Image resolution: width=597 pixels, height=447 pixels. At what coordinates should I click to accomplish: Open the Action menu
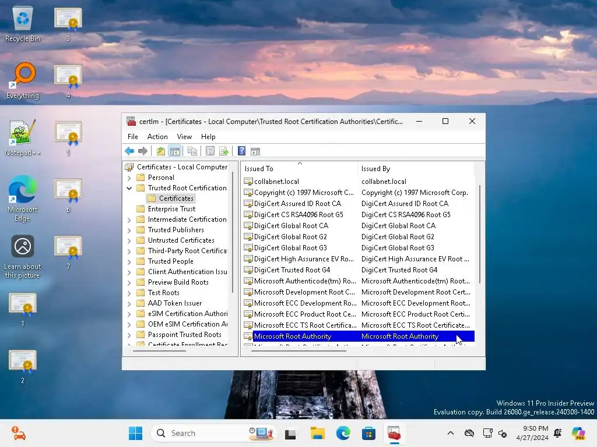(157, 136)
